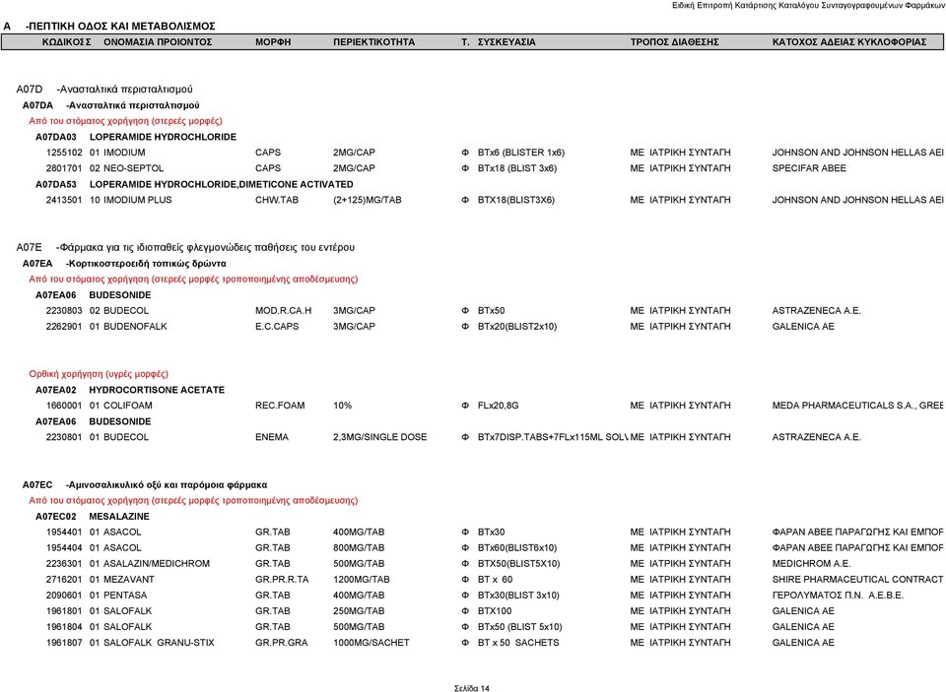Click packaging BT x 50 SACHETS
Viewport: 946px width, 692px height.
click(518, 643)
